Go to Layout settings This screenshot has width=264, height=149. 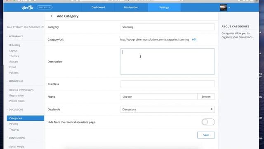pos(13,50)
